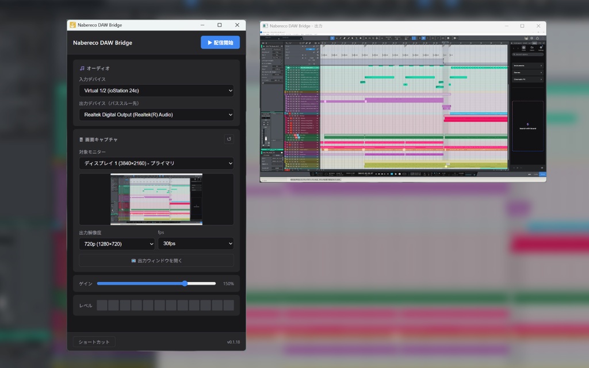The width and height of the screenshot is (589, 368).
Task: Close the Nabereco DAW Bridge - 出力 window
Action: coord(538,26)
